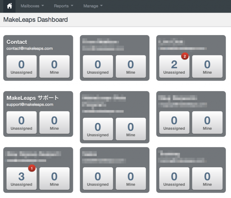Click contact@makeleaps.com address
Screen dimensions: 231x198
30,48
